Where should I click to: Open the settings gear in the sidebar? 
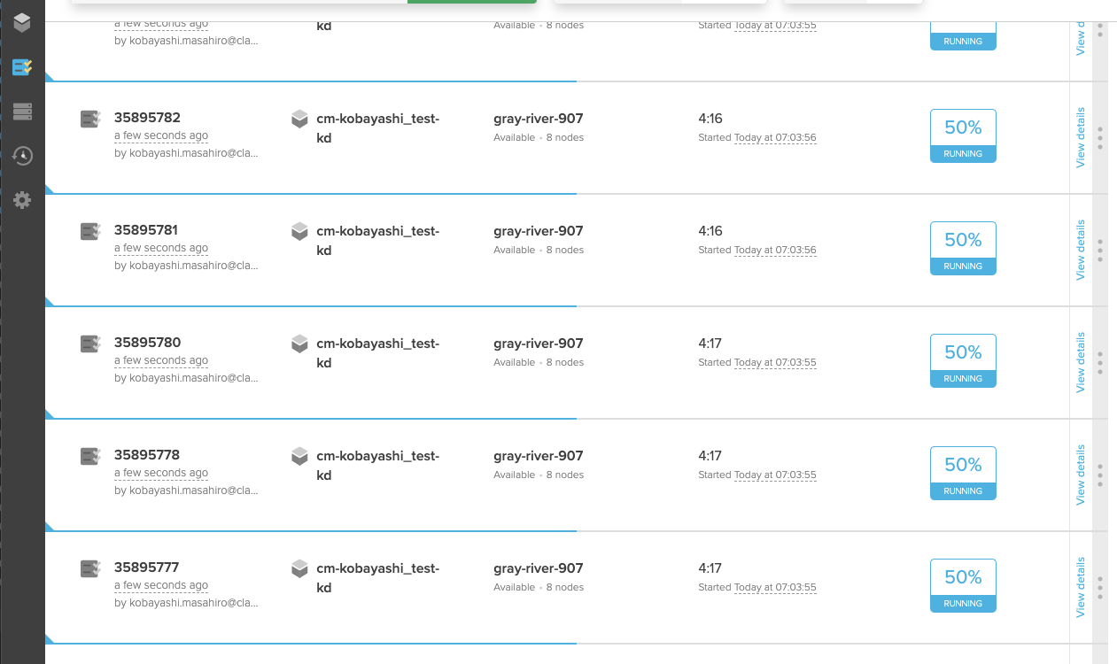pos(22,200)
